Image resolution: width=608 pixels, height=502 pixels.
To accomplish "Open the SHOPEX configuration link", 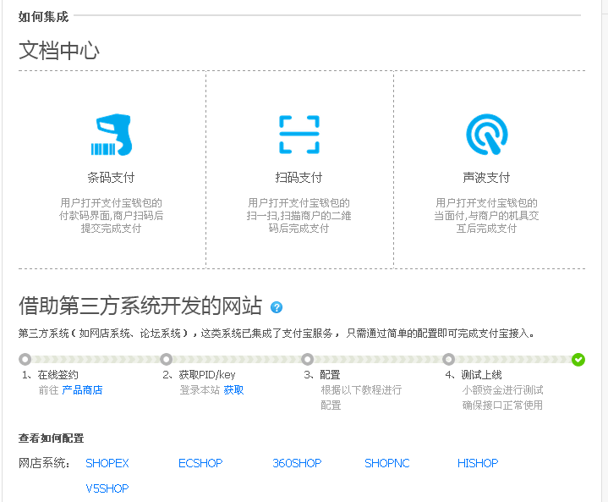I will (107, 463).
